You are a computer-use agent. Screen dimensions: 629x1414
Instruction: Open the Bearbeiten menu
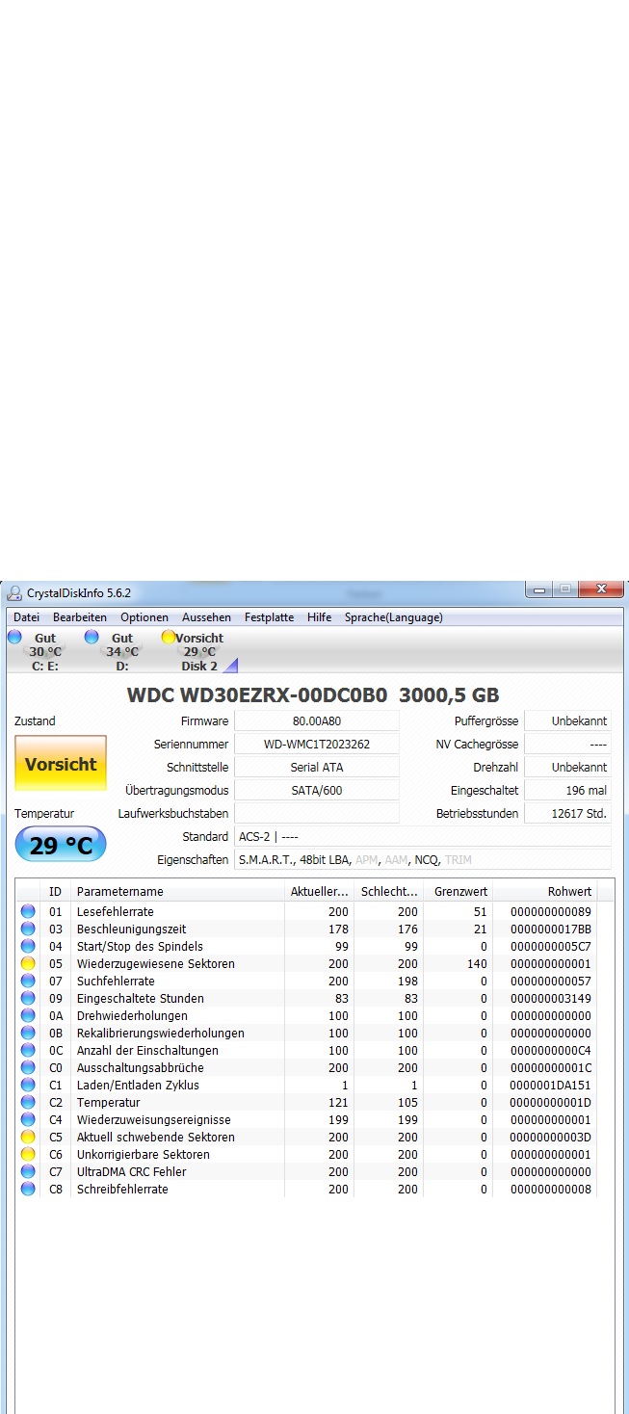(x=80, y=617)
